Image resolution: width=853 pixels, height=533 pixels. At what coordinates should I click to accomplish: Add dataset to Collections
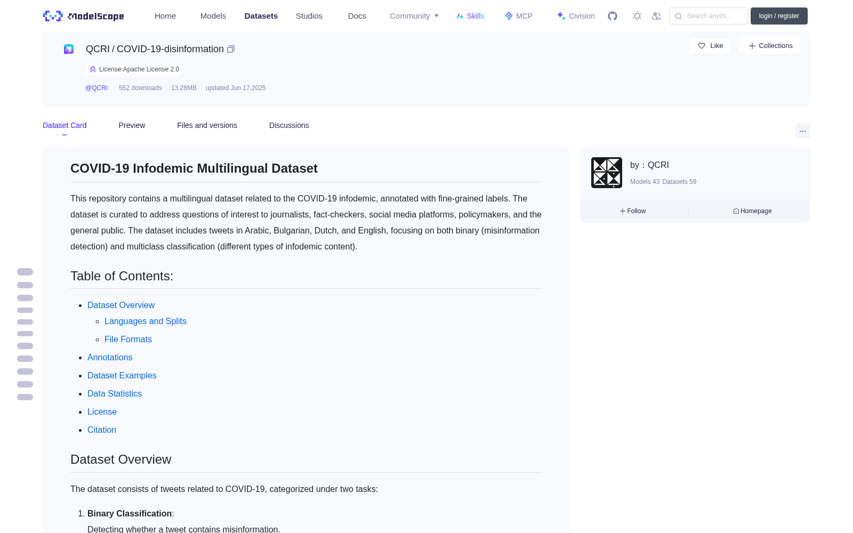click(x=770, y=46)
